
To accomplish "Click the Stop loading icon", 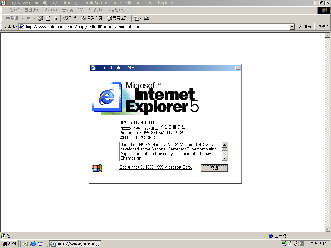I will point(40,18).
